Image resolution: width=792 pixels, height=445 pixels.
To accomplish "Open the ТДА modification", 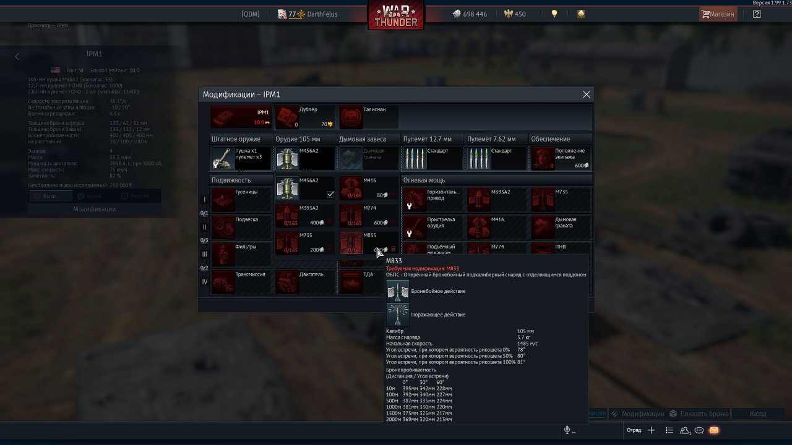I will [x=362, y=282].
